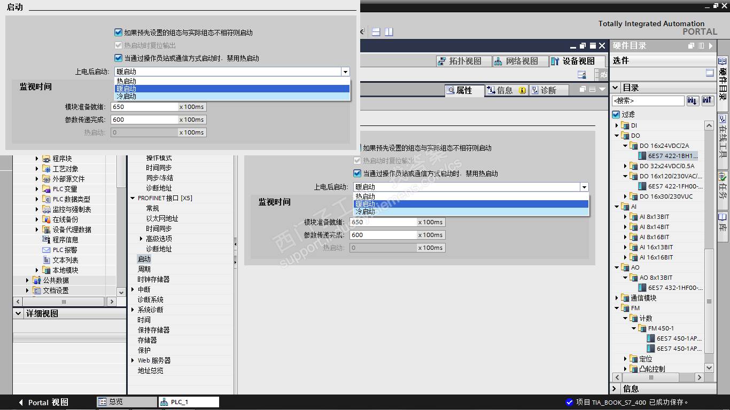Click 文档设置 icon in project tree
This screenshot has height=410, width=730.
37,290
